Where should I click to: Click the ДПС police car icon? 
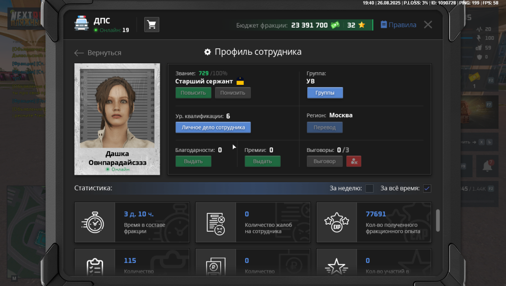(x=82, y=23)
